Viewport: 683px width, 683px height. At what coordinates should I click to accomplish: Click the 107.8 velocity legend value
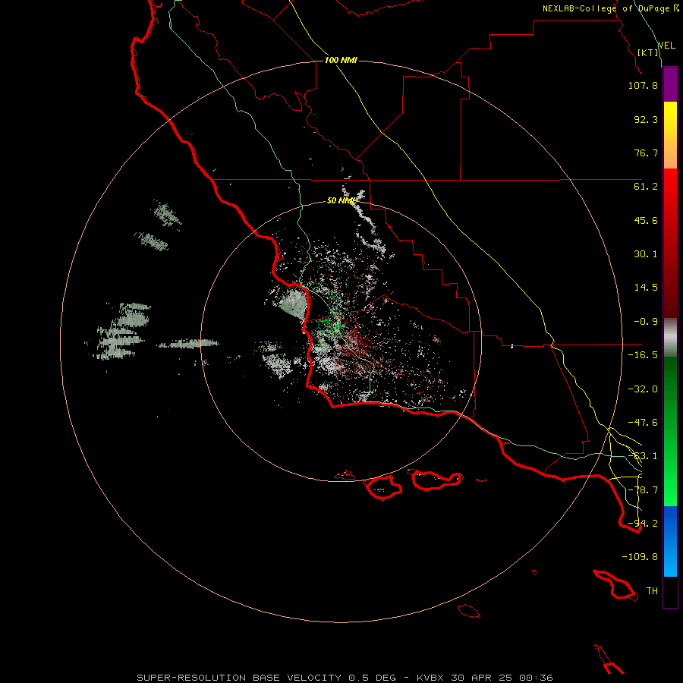(643, 85)
